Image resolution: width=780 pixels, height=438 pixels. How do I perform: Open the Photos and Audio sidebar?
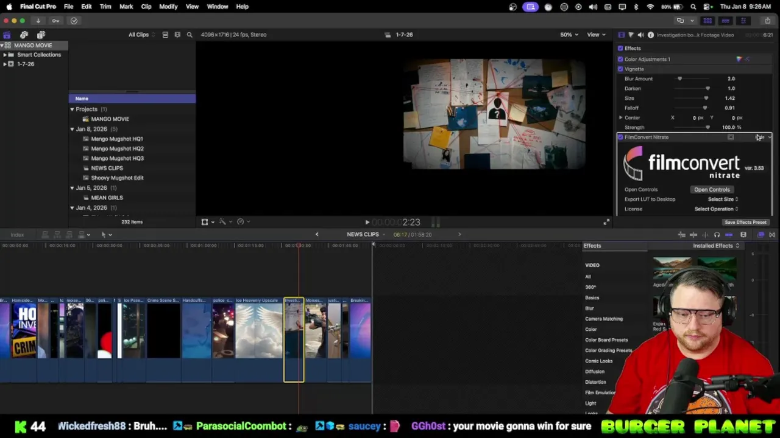[24, 35]
